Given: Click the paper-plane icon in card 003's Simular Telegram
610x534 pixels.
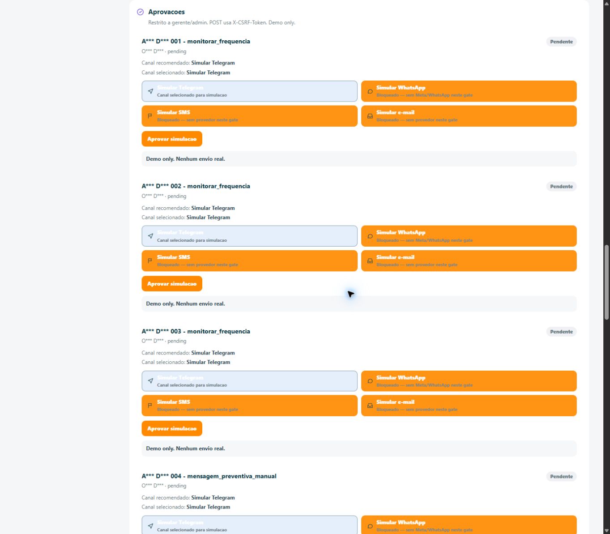Looking at the screenshot, I should pos(150,381).
